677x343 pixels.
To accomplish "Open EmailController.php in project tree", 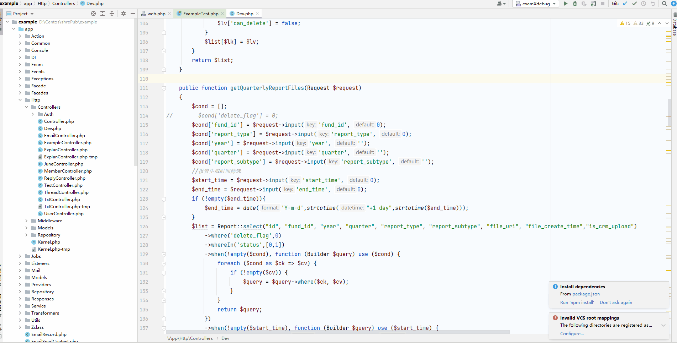I will pyautogui.click(x=64, y=136).
